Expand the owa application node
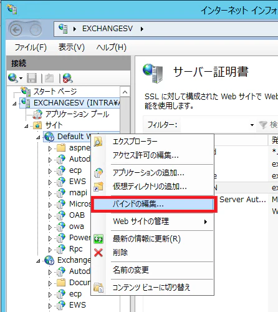This screenshot has width=278, height=312. tap(50, 227)
